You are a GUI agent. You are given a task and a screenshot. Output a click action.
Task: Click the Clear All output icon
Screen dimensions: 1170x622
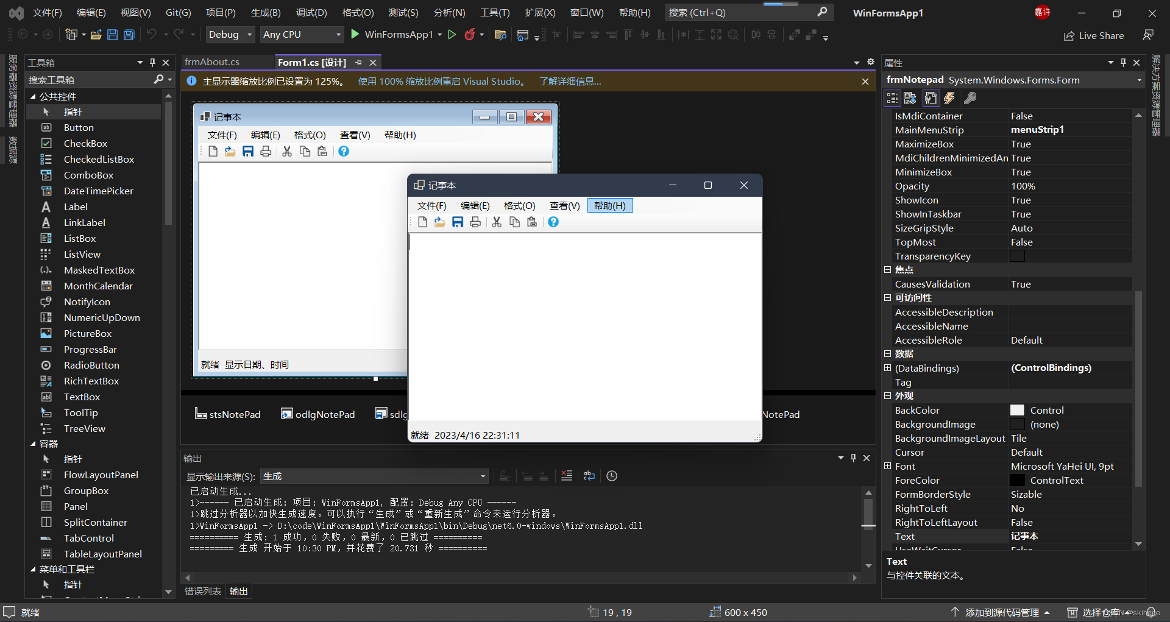pyautogui.click(x=567, y=476)
